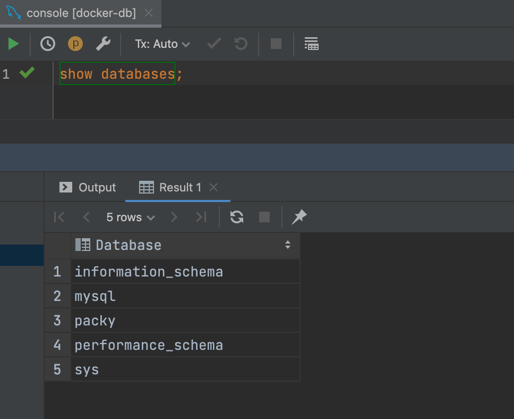Show query parameters with the p icon
Viewport: 514px width, 419px height.
75,44
